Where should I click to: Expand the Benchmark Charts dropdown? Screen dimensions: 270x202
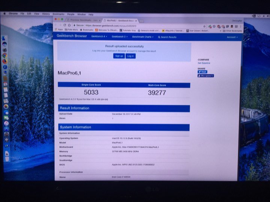pyautogui.click(x=142, y=37)
